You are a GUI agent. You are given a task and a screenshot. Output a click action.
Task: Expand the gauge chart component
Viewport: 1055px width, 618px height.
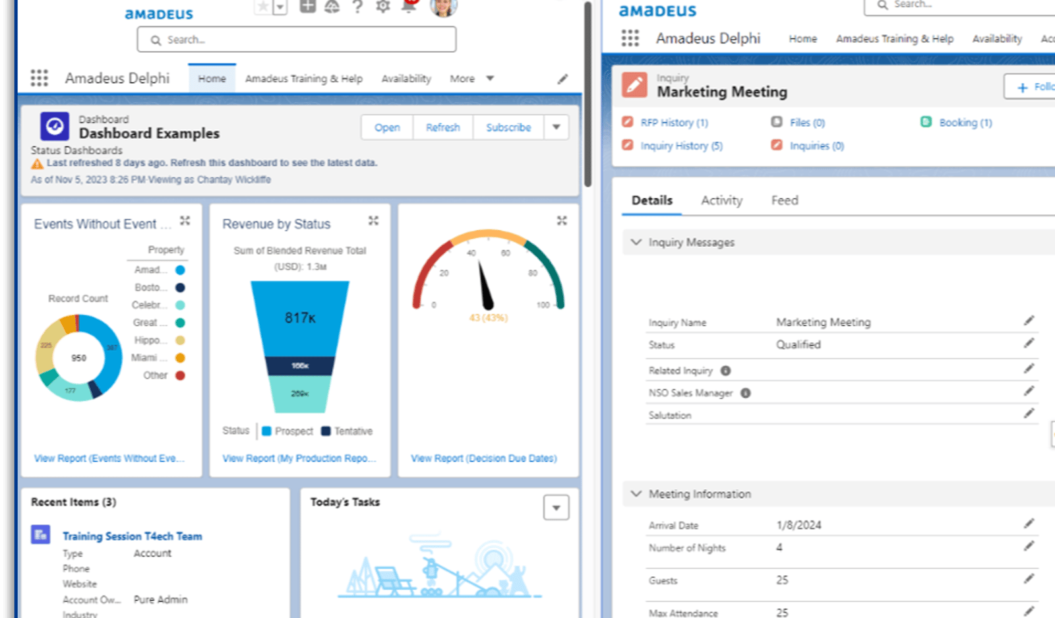(x=562, y=220)
